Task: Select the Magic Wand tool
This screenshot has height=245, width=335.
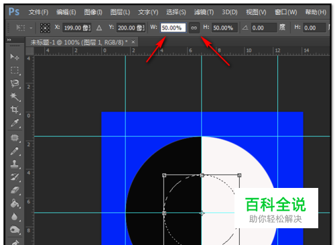Action: click(15, 97)
